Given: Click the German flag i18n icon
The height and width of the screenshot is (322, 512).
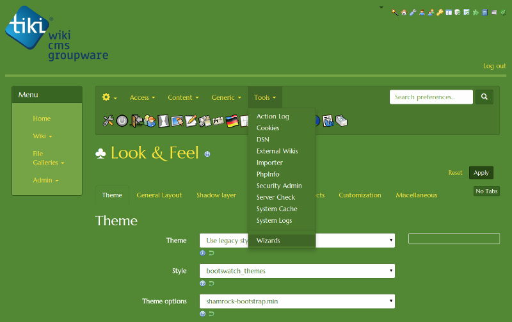Looking at the screenshot, I should [x=232, y=120].
